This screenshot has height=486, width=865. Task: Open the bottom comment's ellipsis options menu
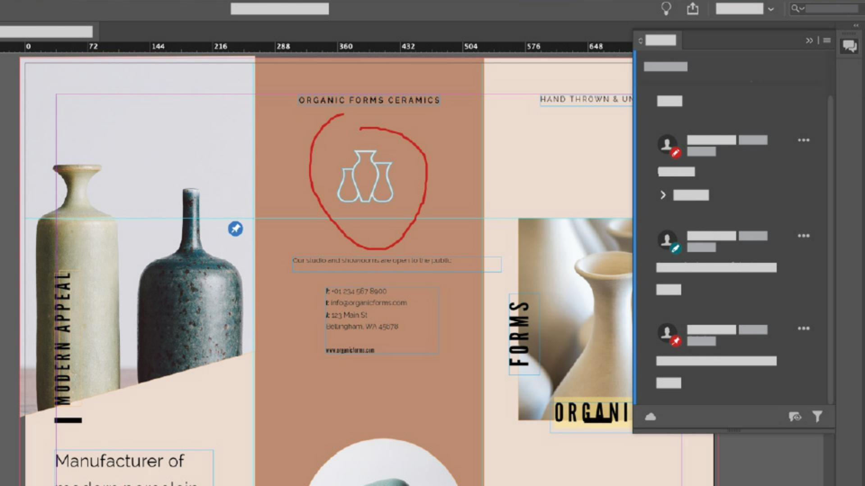coord(805,329)
